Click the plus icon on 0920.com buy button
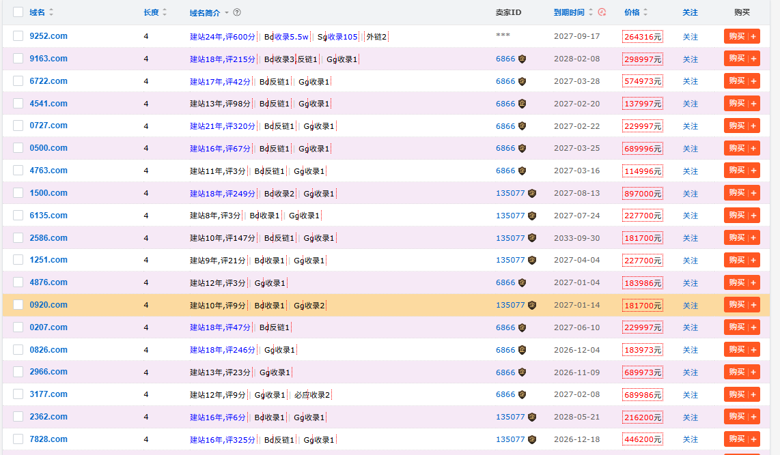Image resolution: width=780 pixels, height=455 pixels. click(753, 305)
